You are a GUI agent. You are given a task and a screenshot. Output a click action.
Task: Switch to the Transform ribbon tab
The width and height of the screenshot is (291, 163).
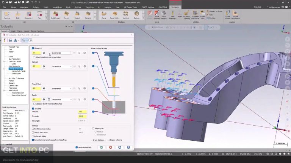click(x=89, y=7)
